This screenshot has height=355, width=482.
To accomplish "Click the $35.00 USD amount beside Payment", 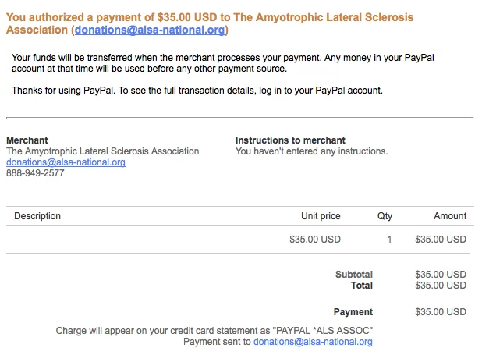I will pos(441,312).
